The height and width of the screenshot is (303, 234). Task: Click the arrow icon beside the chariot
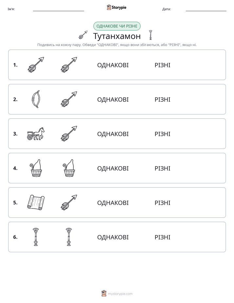pos(69,134)
